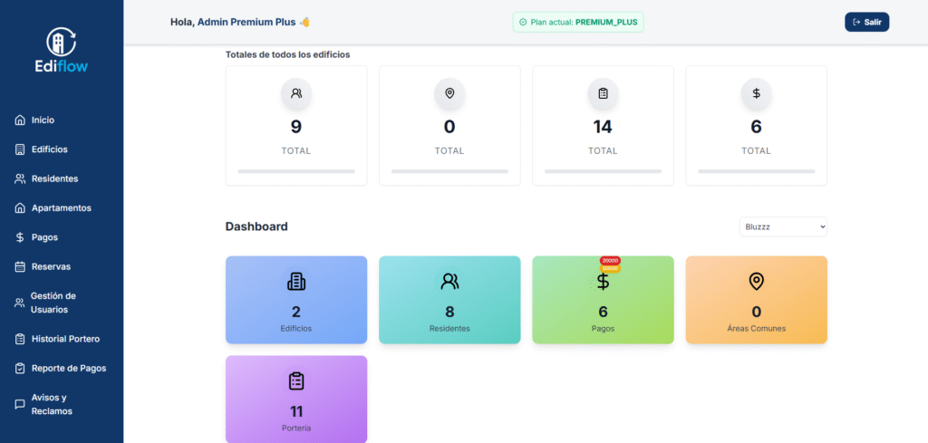Click the chat bubble icon beside Avisos y Reclamos
Viewport: 928px width, 443px height.
click(20, 404)
